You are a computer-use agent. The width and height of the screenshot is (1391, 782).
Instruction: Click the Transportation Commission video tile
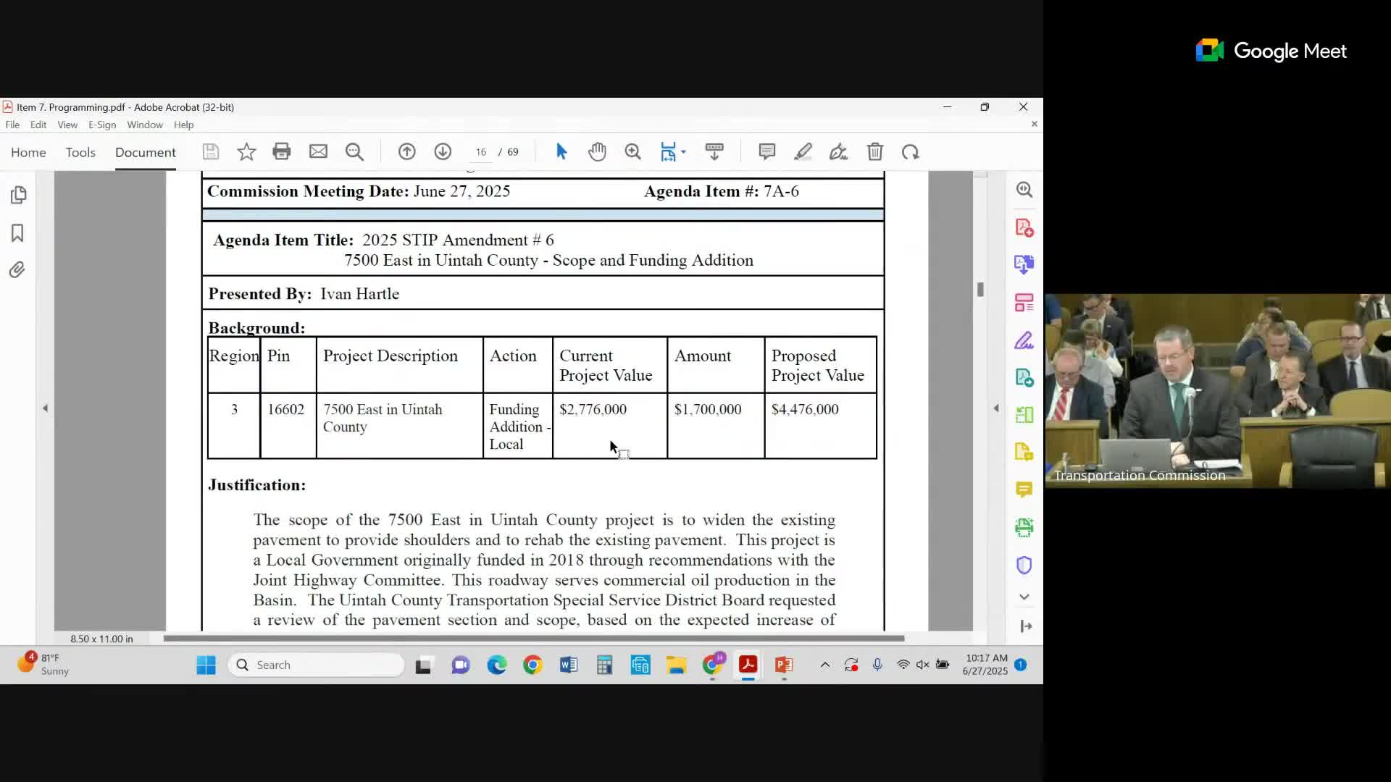(1217, 391)
